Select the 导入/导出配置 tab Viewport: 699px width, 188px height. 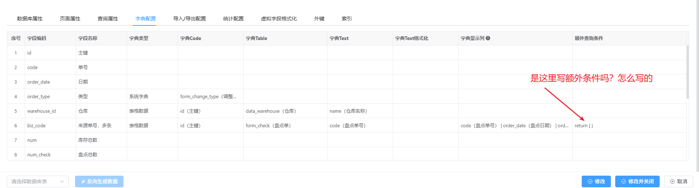189,19
